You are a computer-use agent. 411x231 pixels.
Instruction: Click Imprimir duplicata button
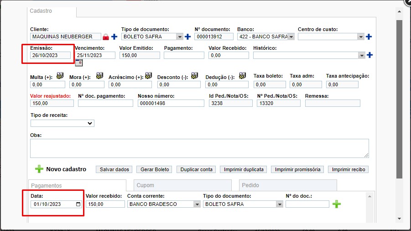pyautogui.click(x=244, y=169)
